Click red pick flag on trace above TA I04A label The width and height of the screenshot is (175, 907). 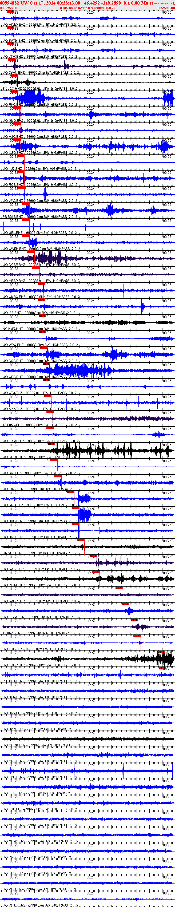tap(134, 620)
